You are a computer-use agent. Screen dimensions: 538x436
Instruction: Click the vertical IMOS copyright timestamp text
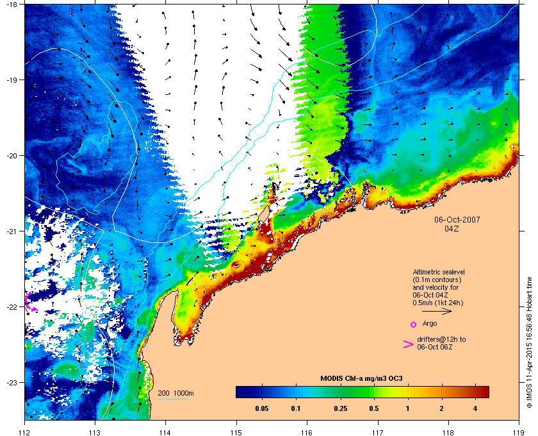[529, 343]
